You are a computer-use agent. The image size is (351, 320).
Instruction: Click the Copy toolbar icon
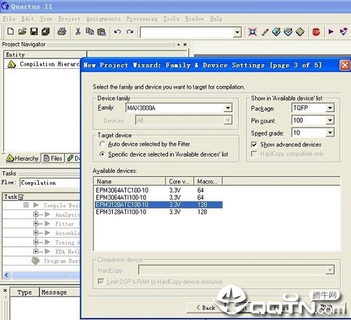click(90, 31)
